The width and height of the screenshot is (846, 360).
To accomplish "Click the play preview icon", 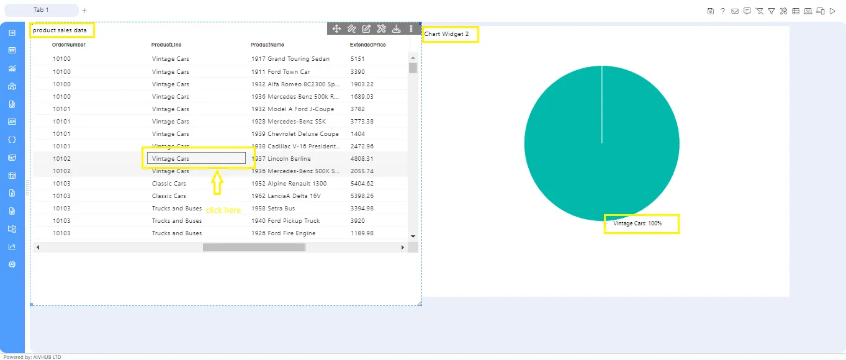I will [x=832, y=11].
